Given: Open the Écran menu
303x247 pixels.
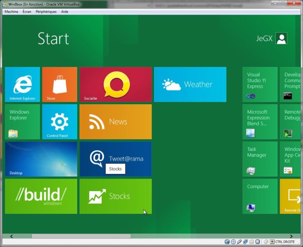Looking at the screenshot, I should click(x=27, y=12).
